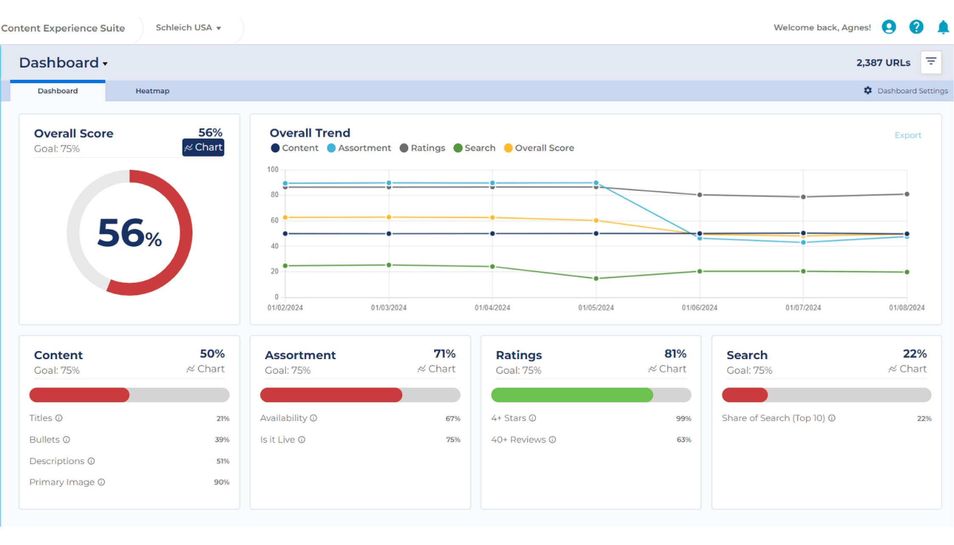This screenshot has width=954, height=545.
Task: Expand the Schleich USA account dropdown
Action: (x=188, y=28)
